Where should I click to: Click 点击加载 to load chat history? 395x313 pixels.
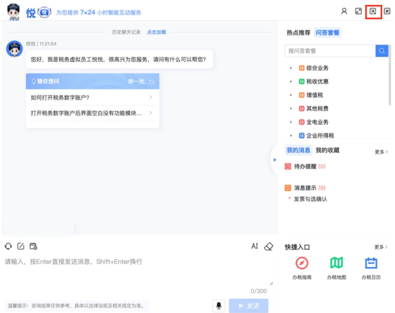pos(156,32)
